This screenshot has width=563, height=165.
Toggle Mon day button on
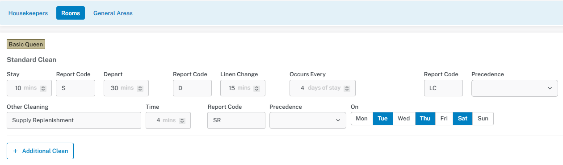(362, 119)
